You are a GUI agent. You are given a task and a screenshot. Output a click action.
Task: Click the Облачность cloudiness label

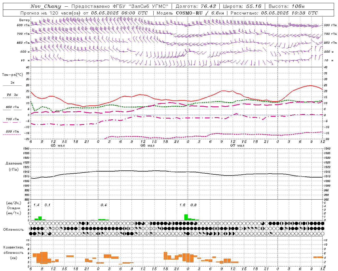pyautogui.click(x=13, y=230)
